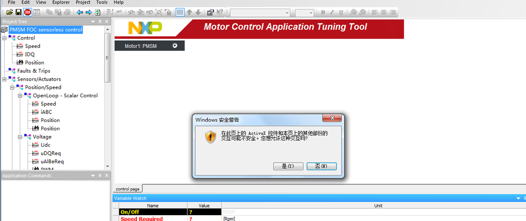The width and height of the screenshot is (526, 221).
Task: Toggle underline formatting
Action: pos(341,13)
